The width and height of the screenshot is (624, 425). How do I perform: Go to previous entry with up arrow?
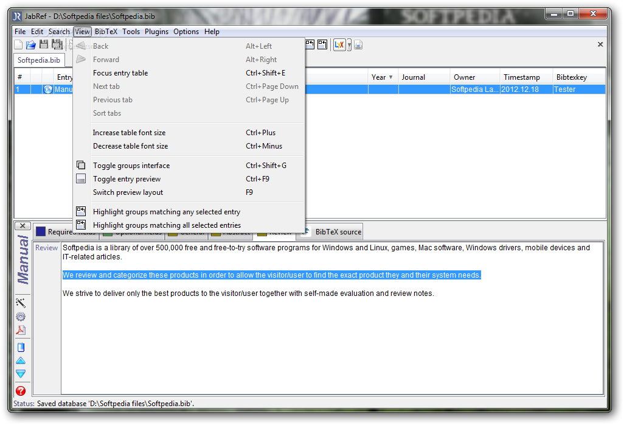[x=21, y=361]
